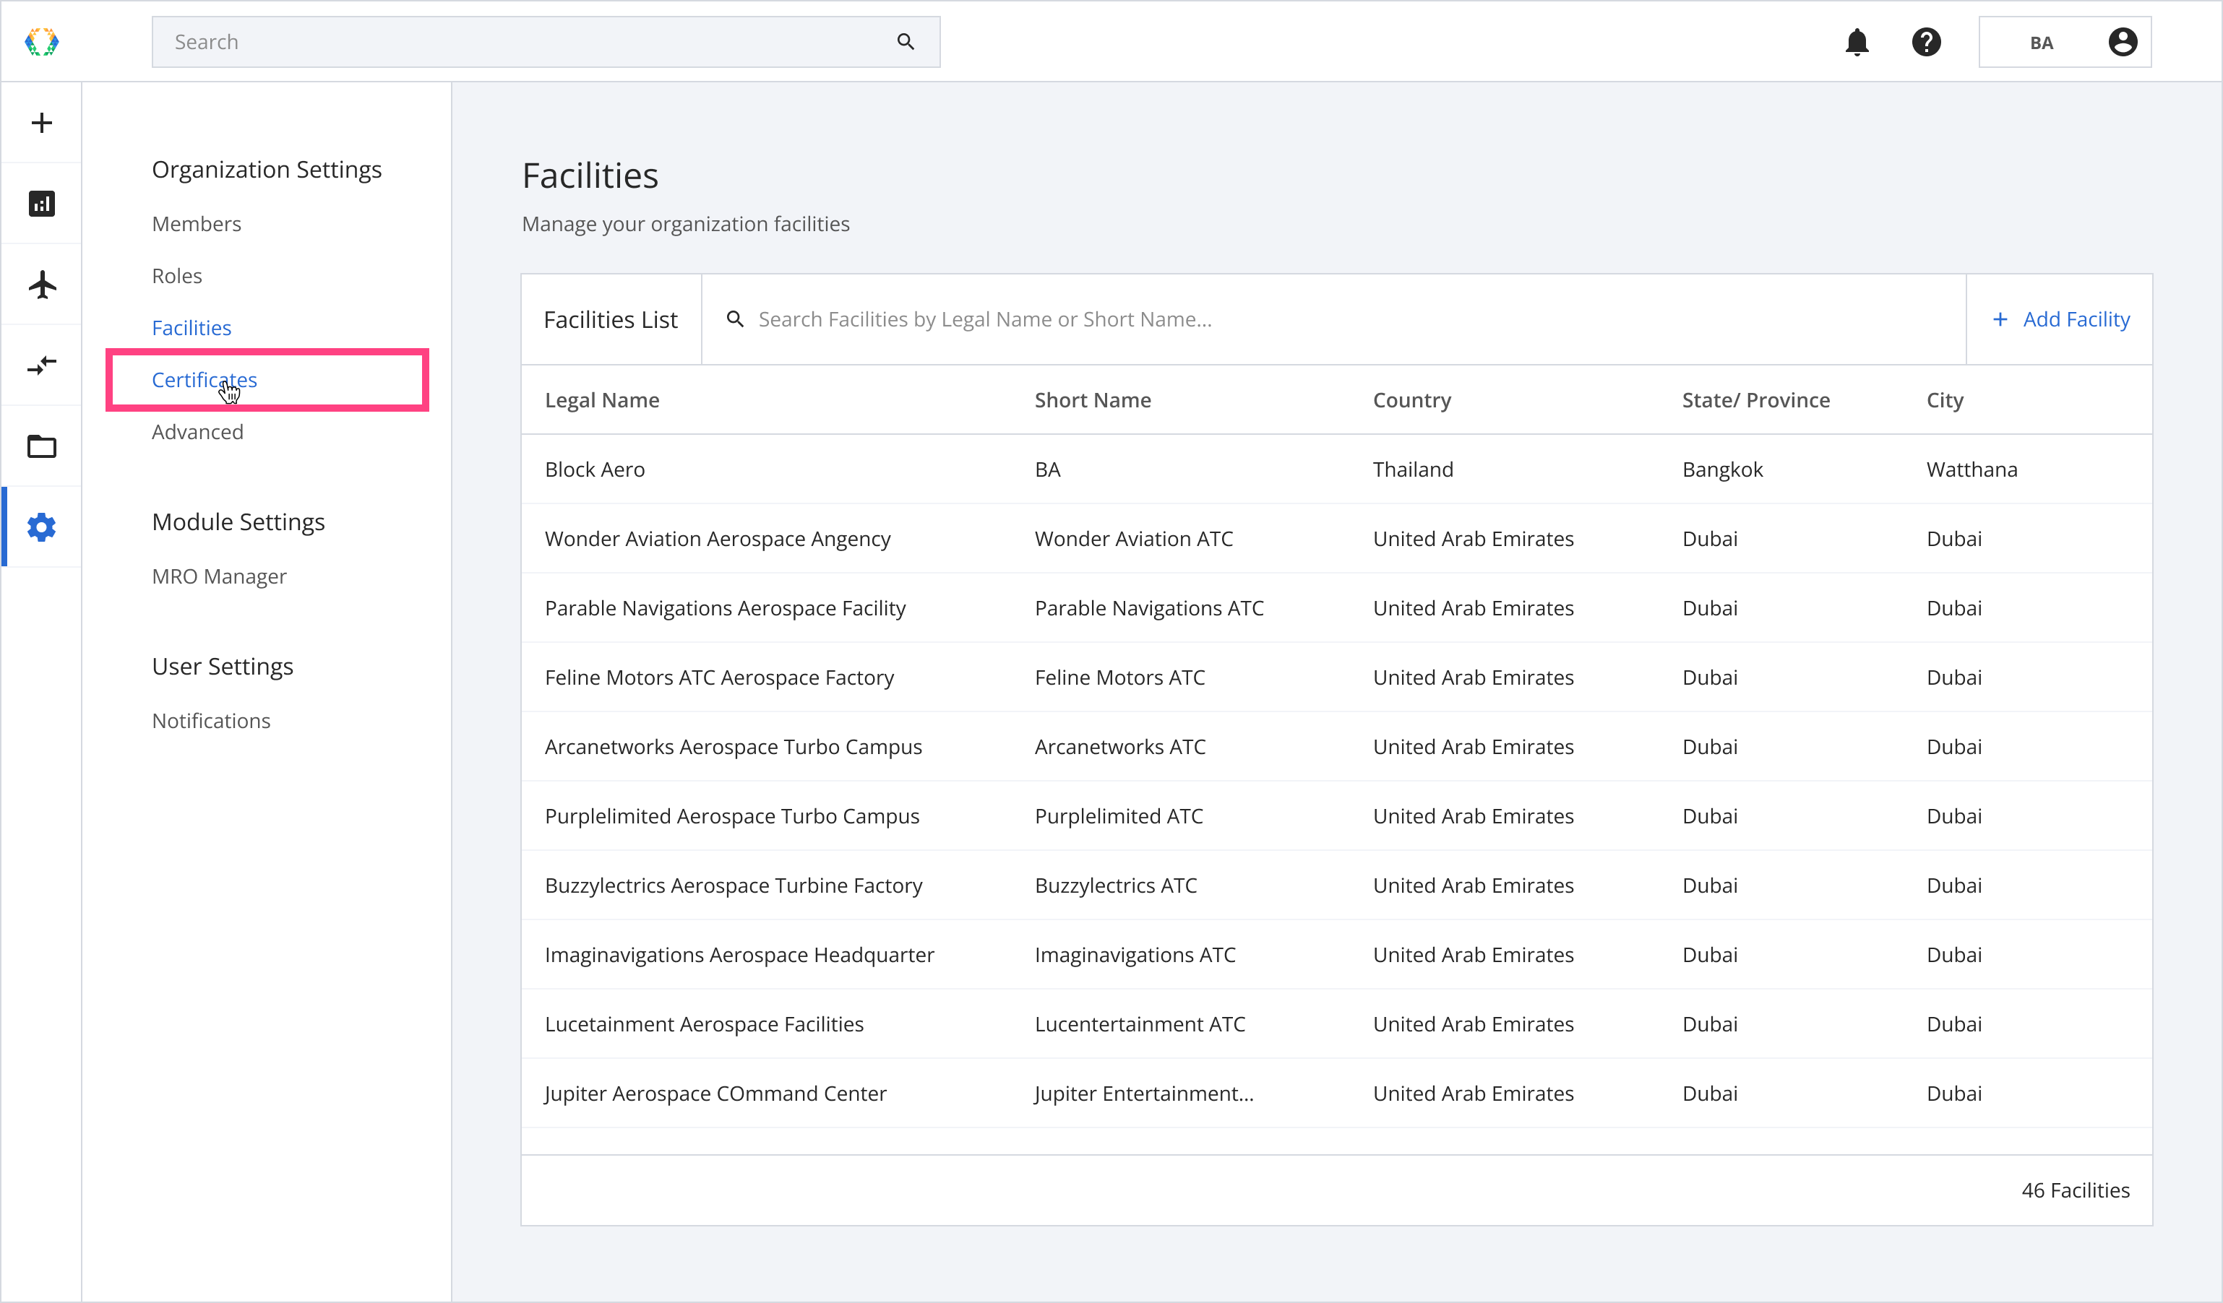Click the Legal Name column header

click(x=603, y=400)
